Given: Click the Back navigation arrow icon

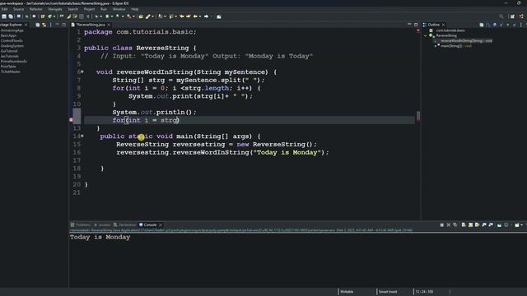Looking at the screenshot, I should 195,16.
